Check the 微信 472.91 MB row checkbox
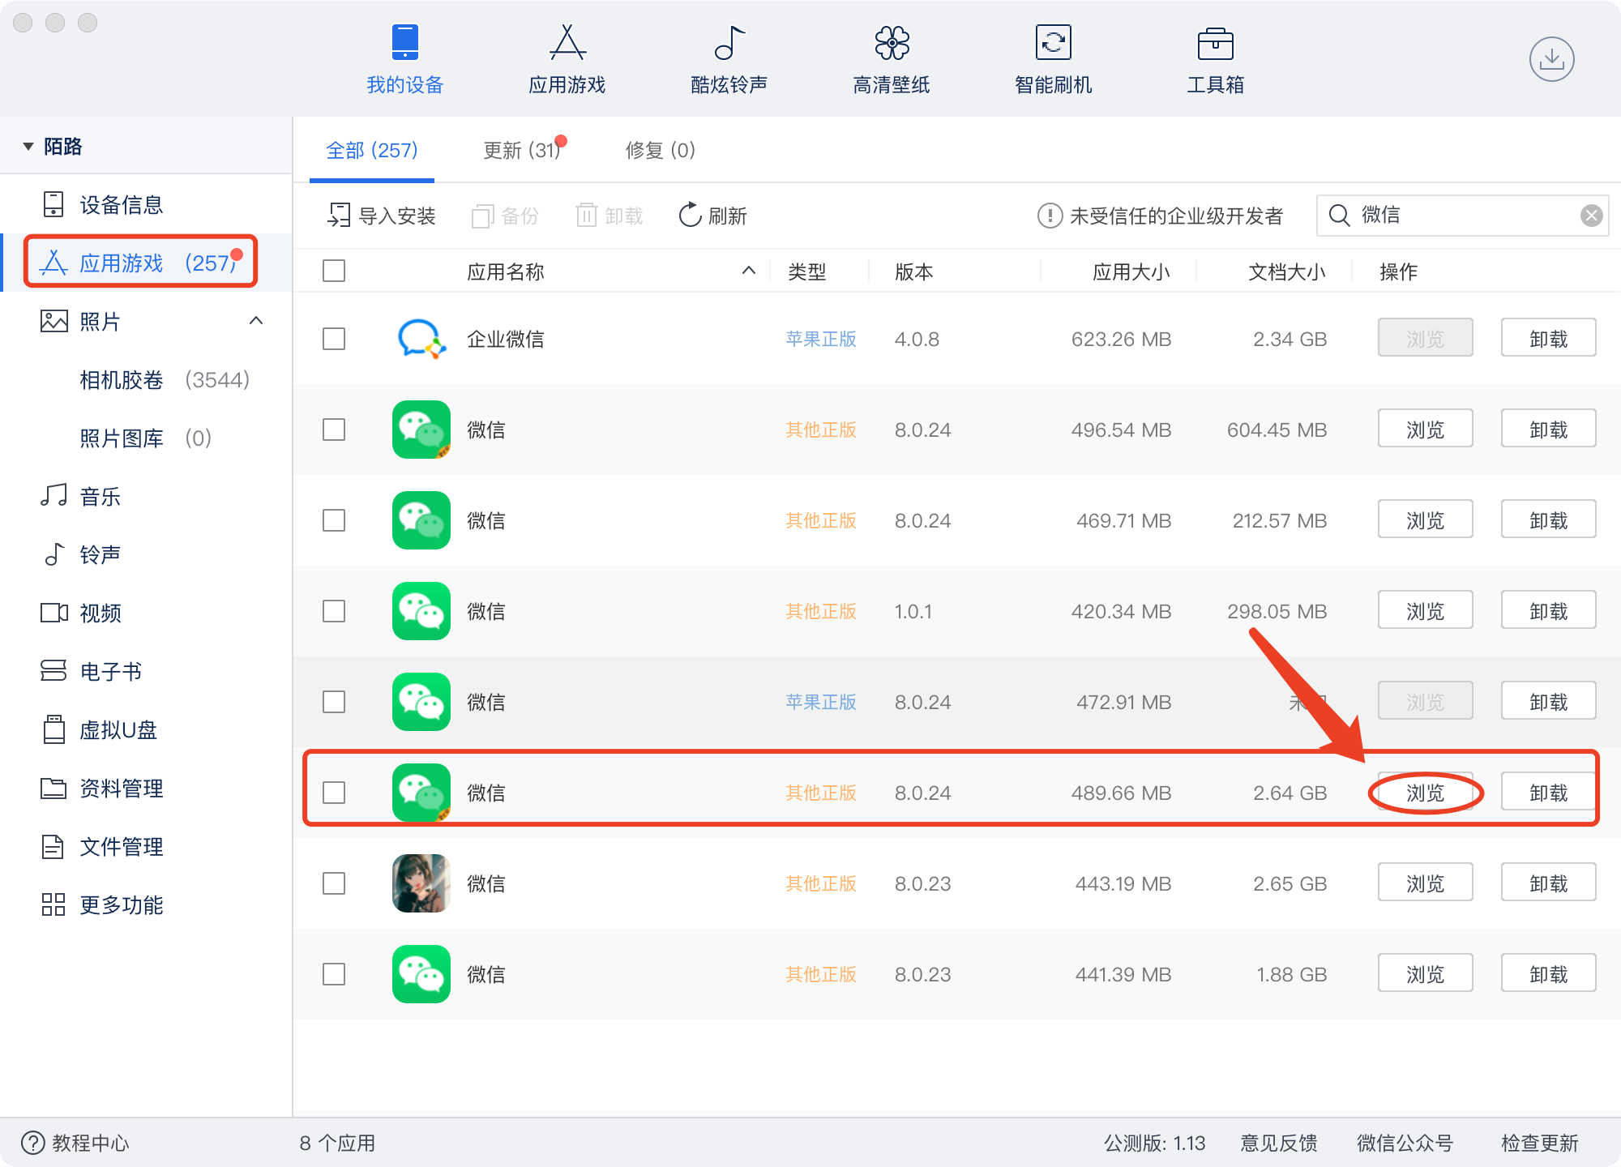 click(x=334, y=702)
